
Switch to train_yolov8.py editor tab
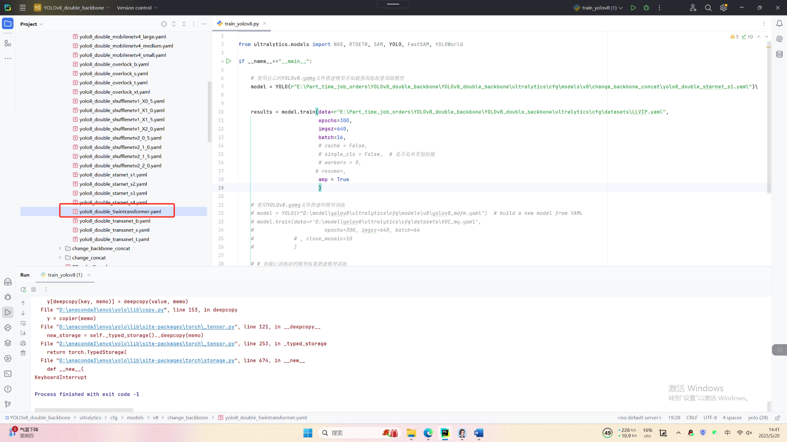[241, 24]
